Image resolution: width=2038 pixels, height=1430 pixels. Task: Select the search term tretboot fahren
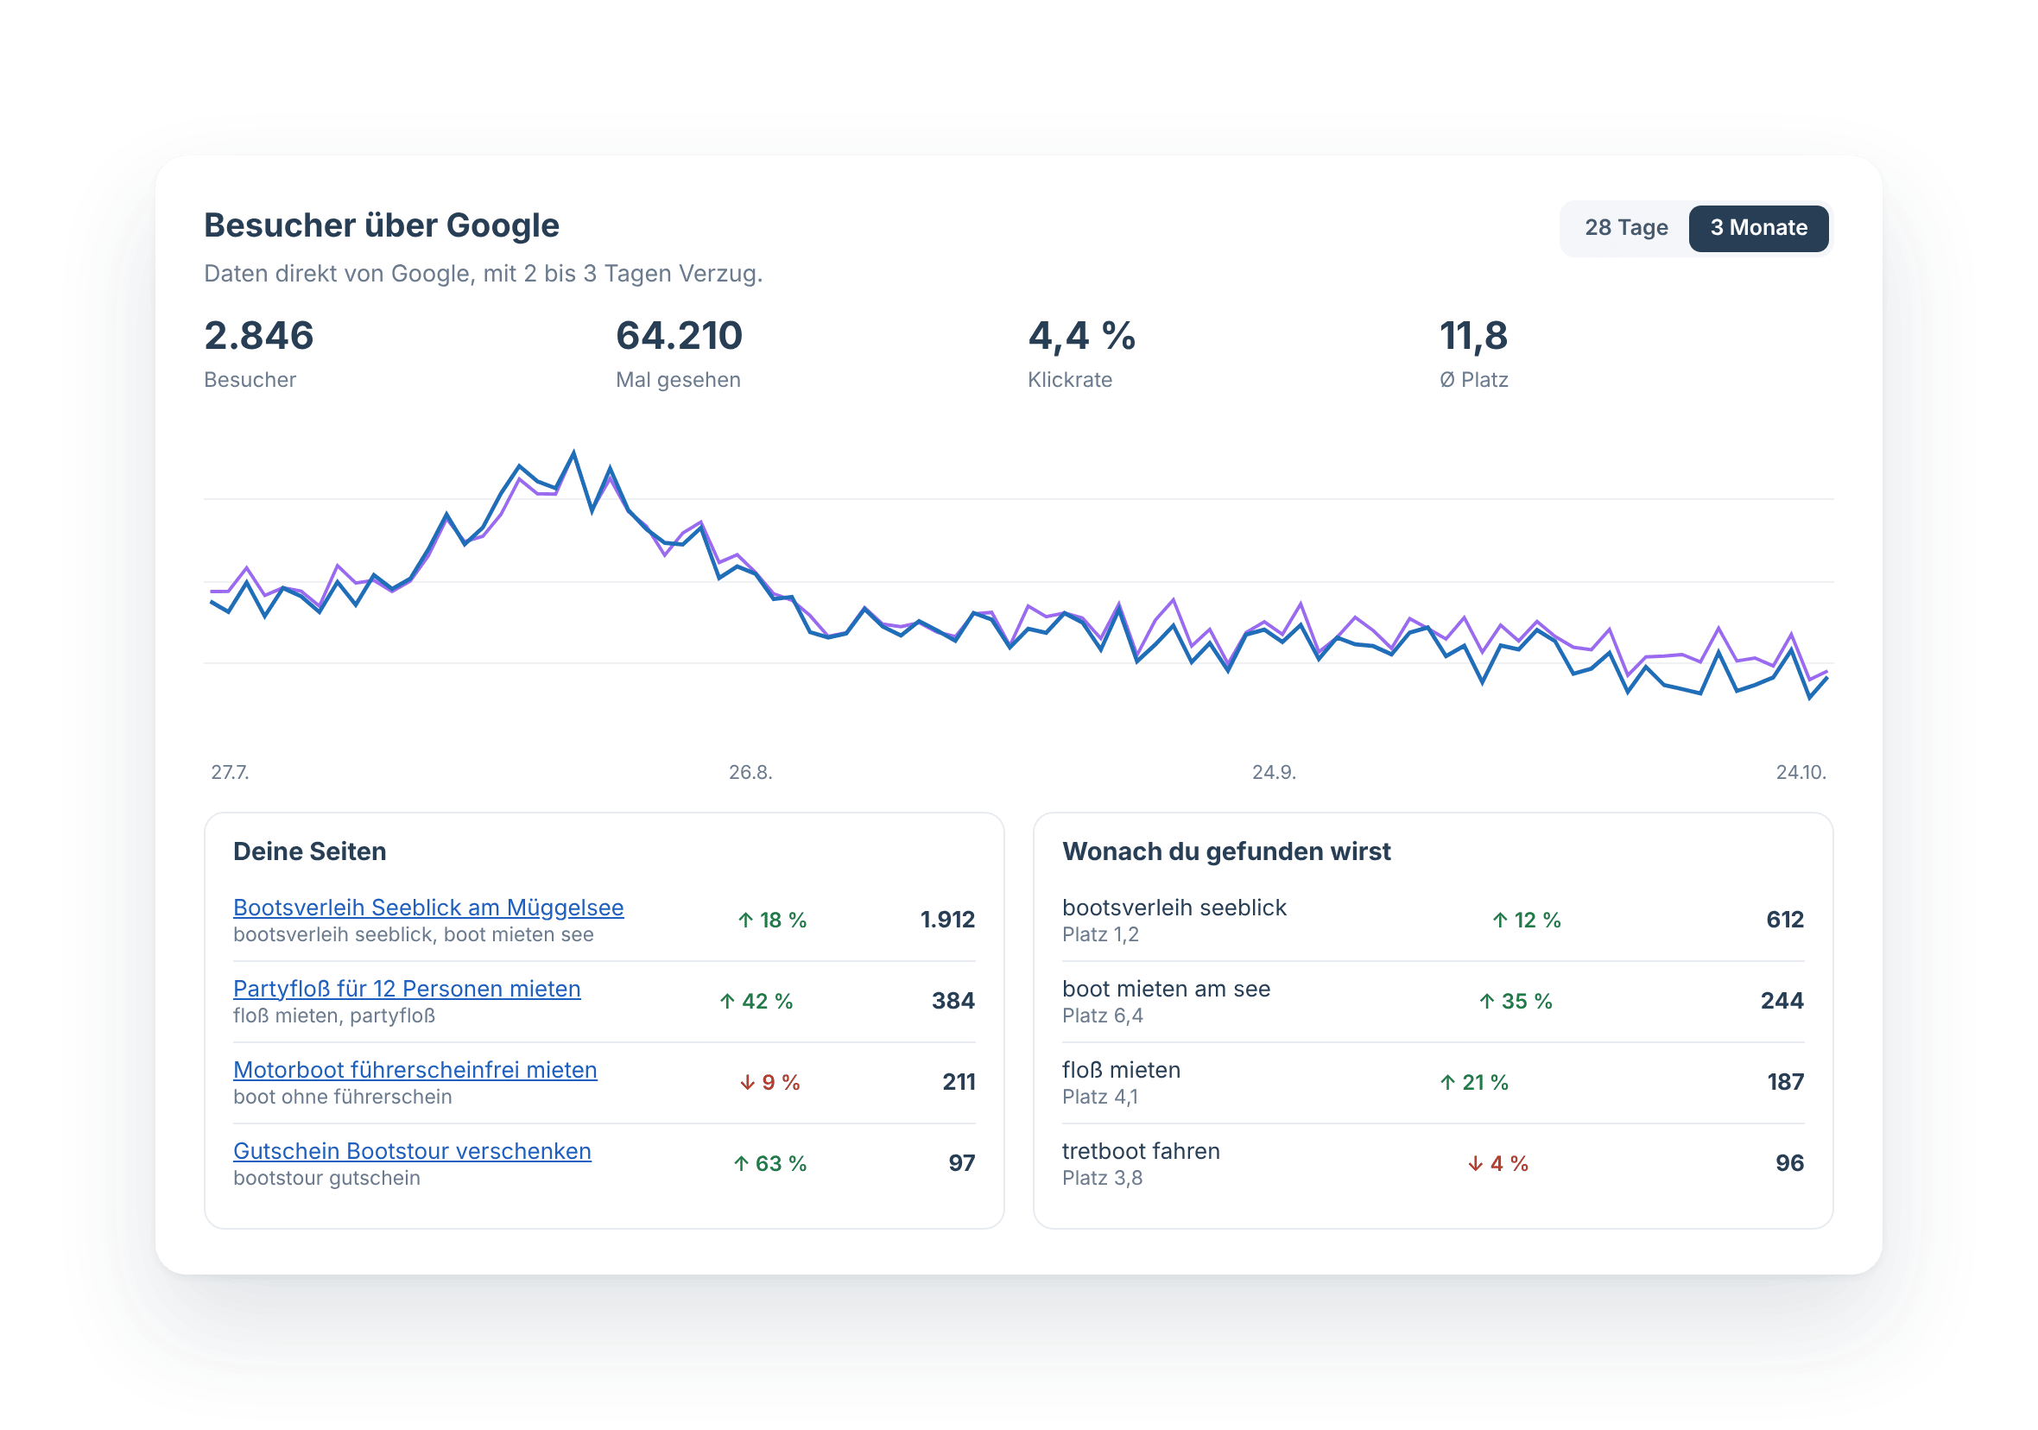point(1141,1150)
